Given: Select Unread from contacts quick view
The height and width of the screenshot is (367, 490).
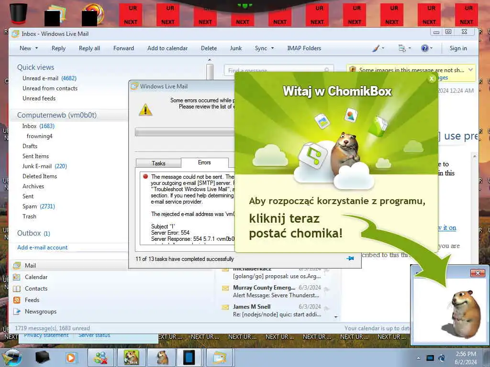Looking at the screenshot, I should 50,88.
